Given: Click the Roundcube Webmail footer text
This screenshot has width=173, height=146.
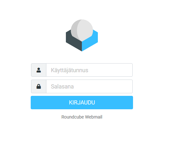Looking at the screenshot, I should (82, 117).
